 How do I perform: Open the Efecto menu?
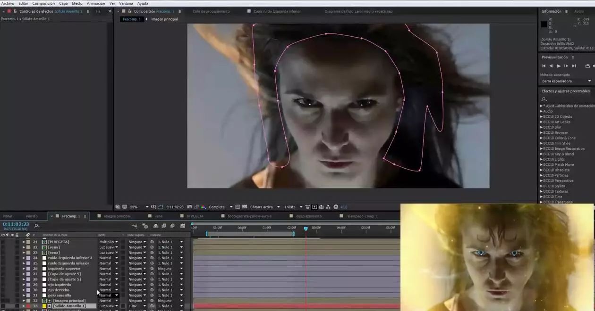[x=77, y=3]
